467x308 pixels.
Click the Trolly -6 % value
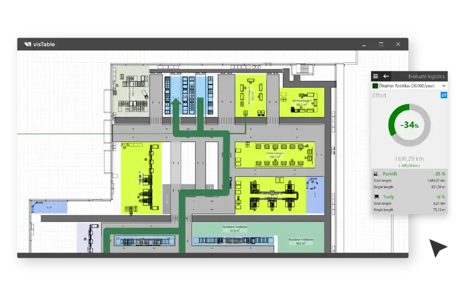coord(441,197)
